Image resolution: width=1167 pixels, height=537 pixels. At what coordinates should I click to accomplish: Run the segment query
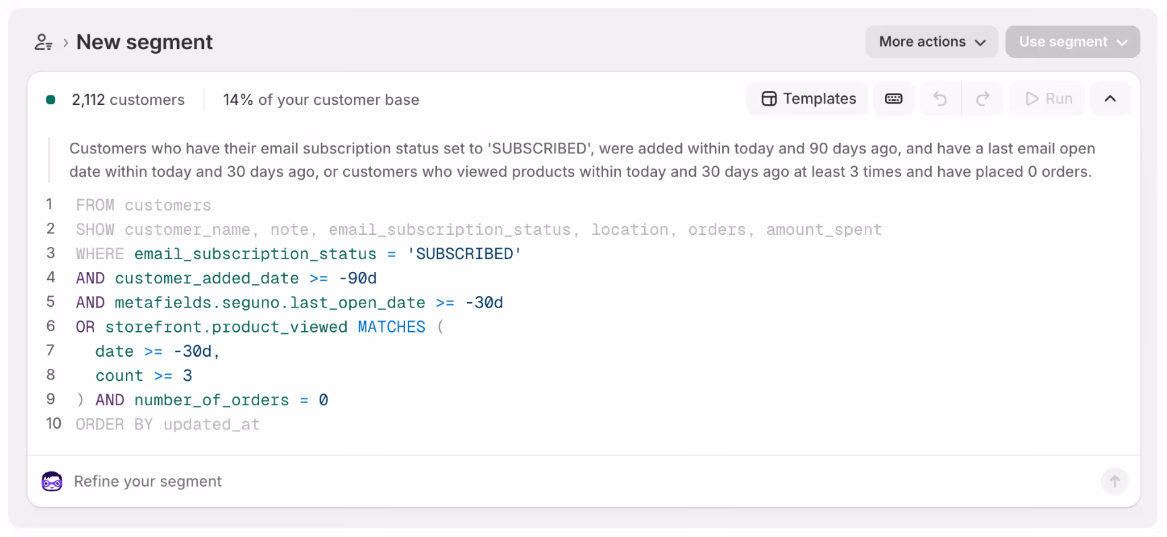[1048, 99]
